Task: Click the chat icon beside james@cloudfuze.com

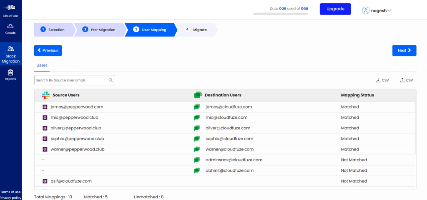Action: pos(197,107)
